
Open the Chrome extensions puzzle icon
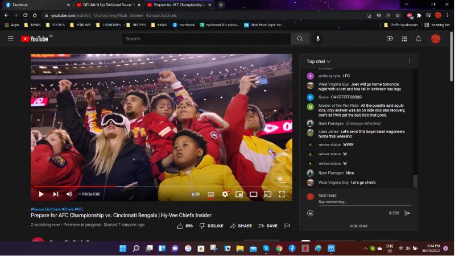[x=419, y=15]
